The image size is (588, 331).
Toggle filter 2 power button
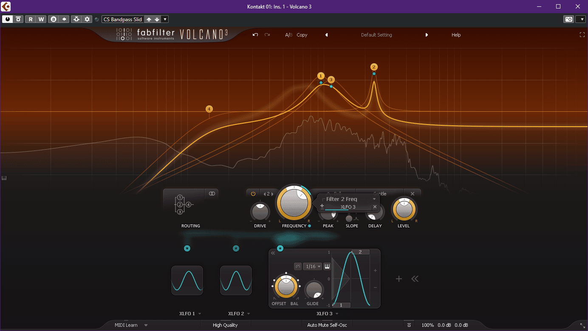click(x=253, y=194)
